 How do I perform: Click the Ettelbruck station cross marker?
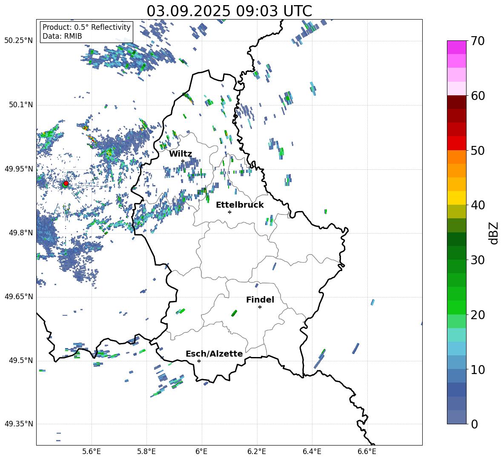(229, 212)
